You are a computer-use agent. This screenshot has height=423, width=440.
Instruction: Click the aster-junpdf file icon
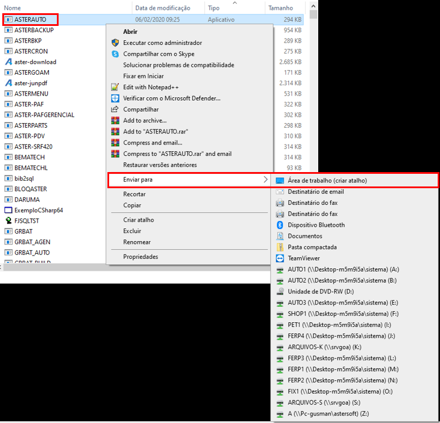9,83
